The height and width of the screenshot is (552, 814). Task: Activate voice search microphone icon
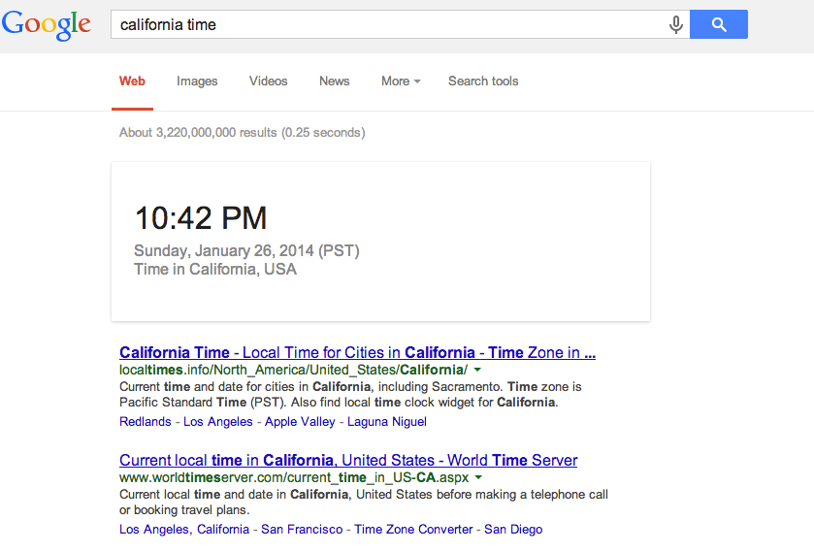(x=675, y=24)
